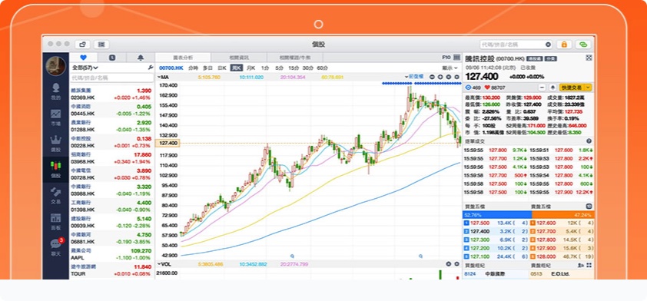Viewport: 647px width, 301px height.
Task: Open the heart favorites watchlist tab
Action: (x=83, y=58)
